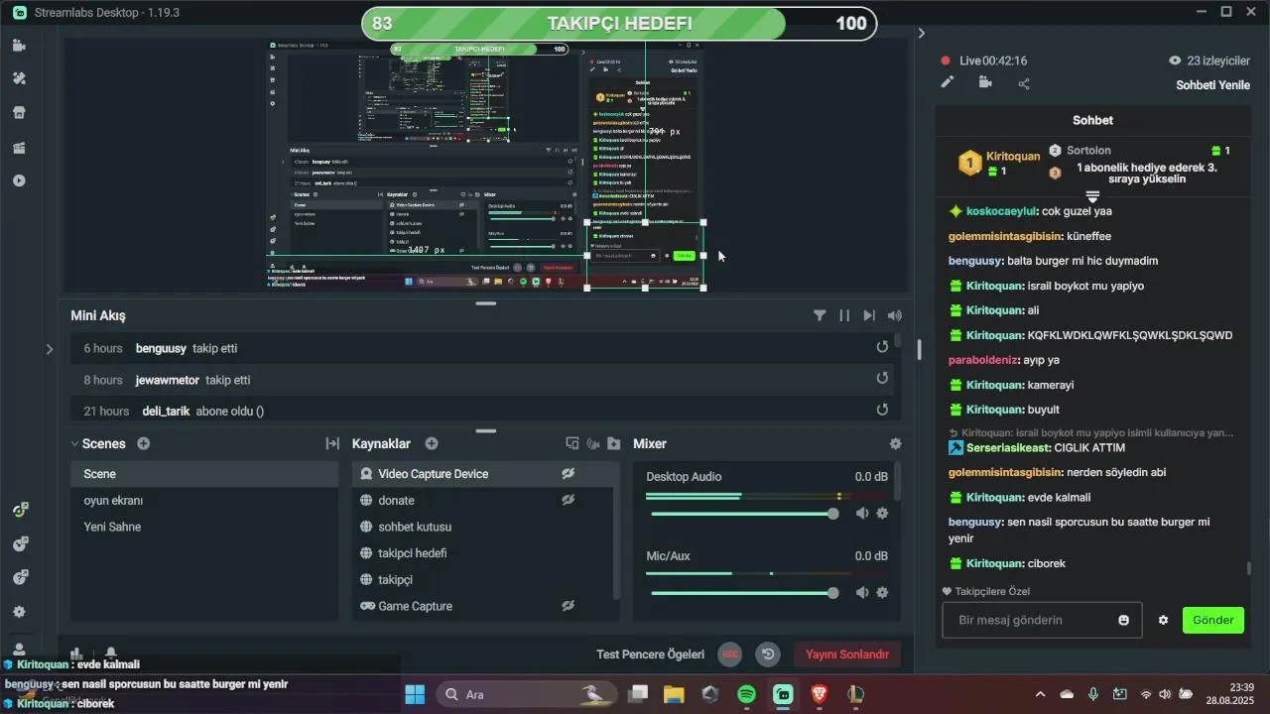Add a new scene with plus icon
The height and width of the screenshot is (714, 1270).
[x=144, y=443]
